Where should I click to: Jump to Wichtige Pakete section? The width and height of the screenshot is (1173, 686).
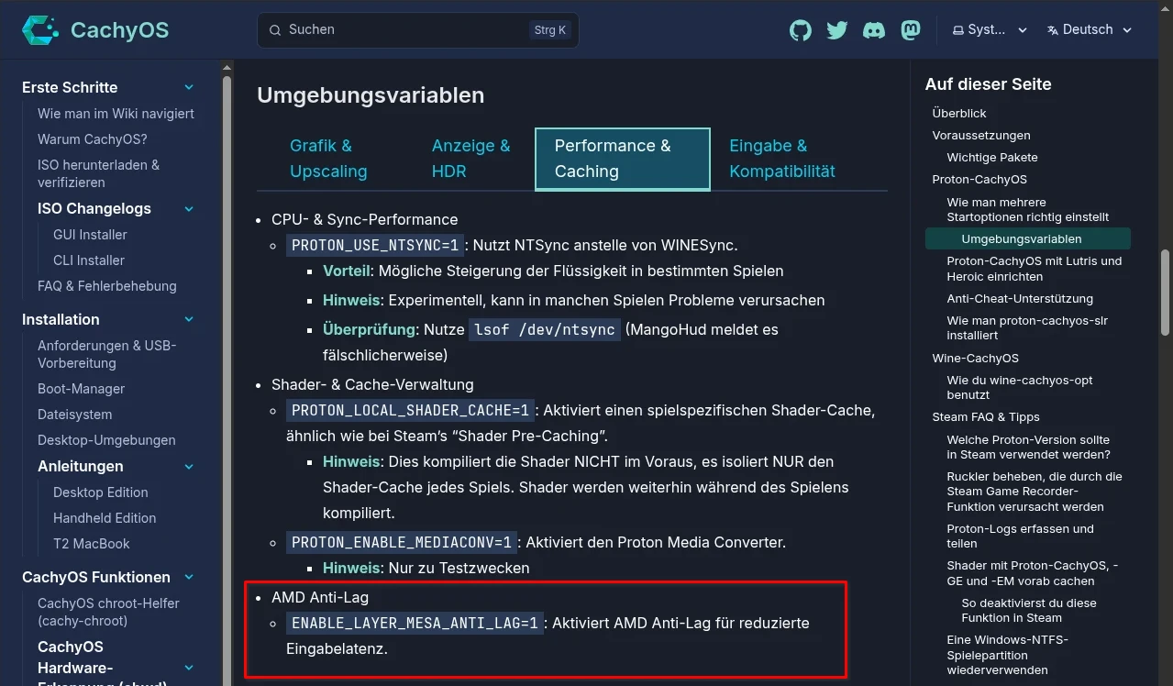coord(992,158)
